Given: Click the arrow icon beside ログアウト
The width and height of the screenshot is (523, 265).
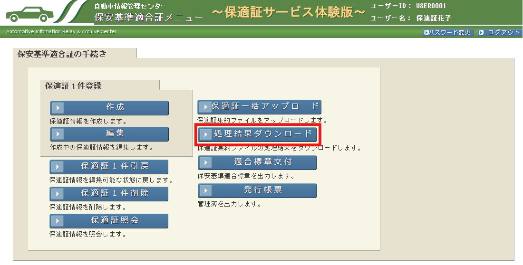Looking at the screenshot, I should point(481,32).
